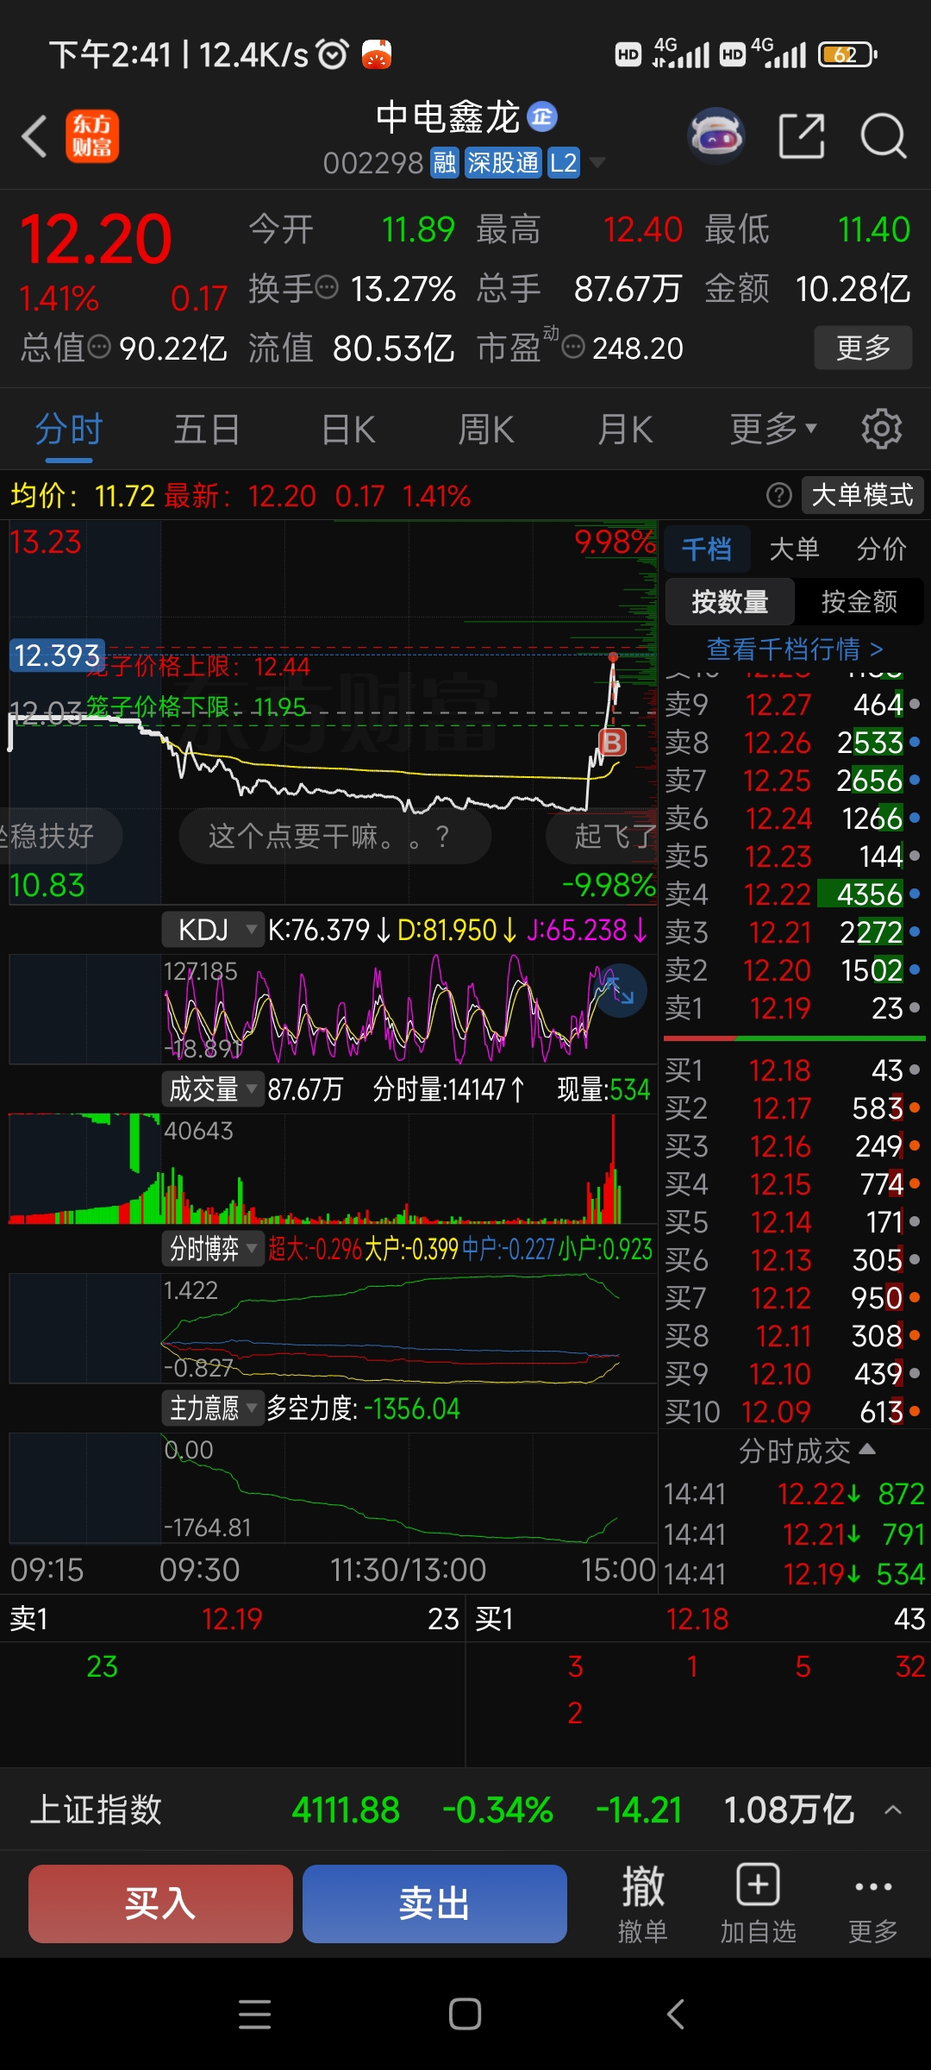931x2070 pixels.
Task: Tap the info icon next to 换手
Action: (x=328, y=287)
